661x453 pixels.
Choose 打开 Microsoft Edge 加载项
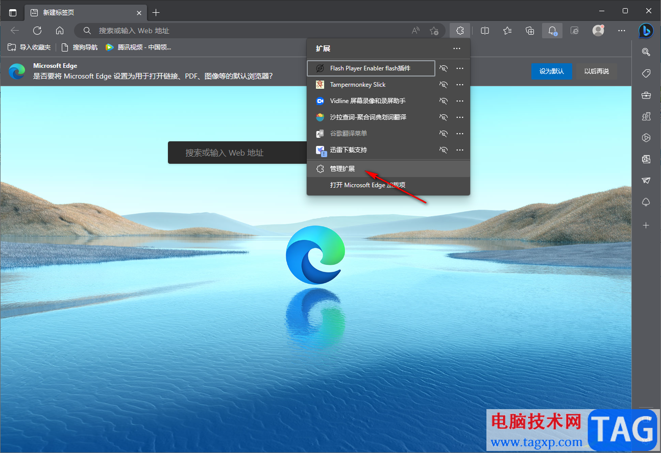point(388,185)
